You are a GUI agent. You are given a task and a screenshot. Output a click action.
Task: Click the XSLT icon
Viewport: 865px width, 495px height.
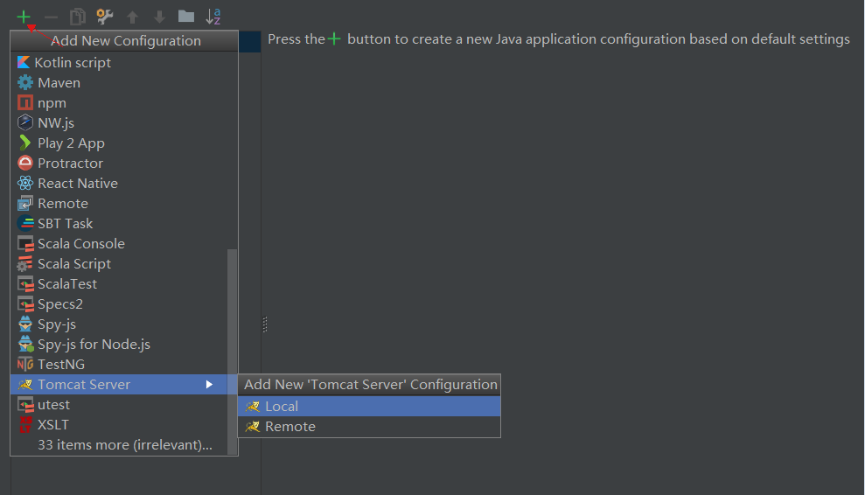25,425
